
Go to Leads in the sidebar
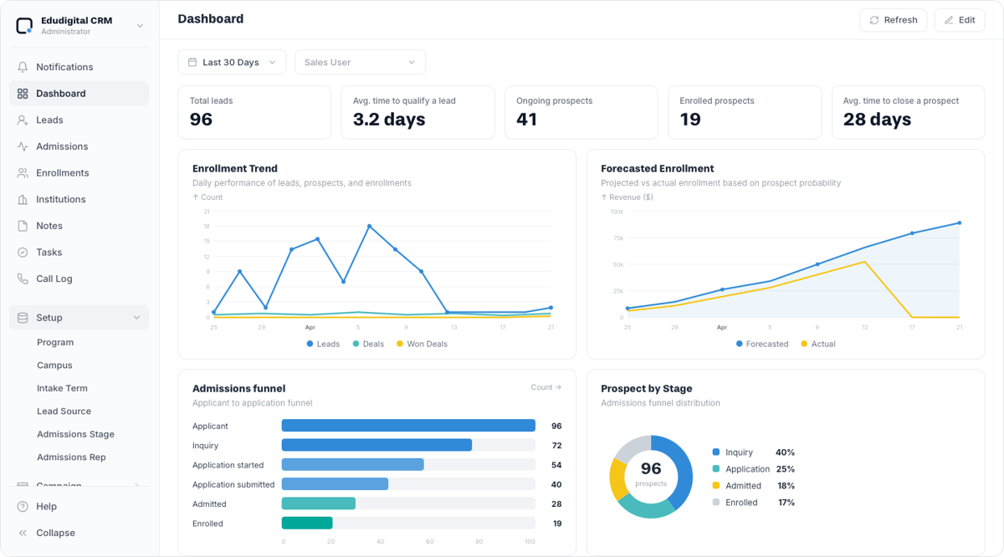(x=79, y=120)
